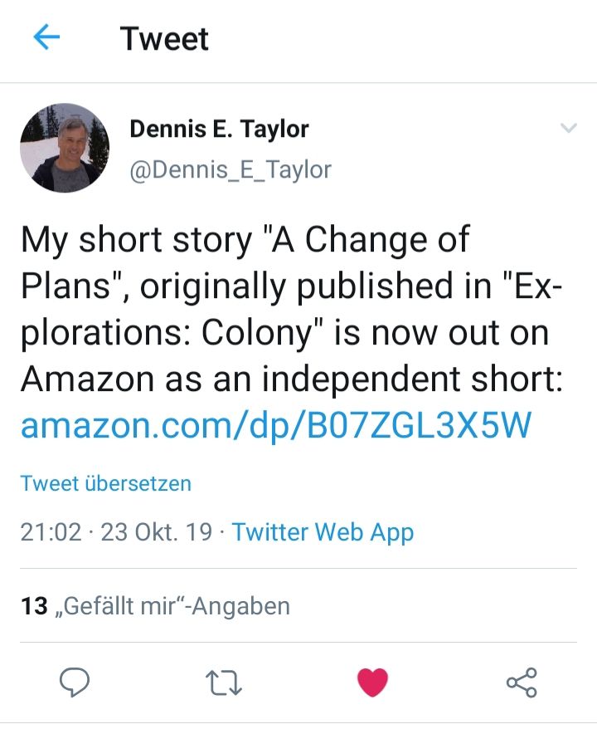Select the Tweet header title
The width and height of the screenshot is (597, 729).
coord(164,38)
